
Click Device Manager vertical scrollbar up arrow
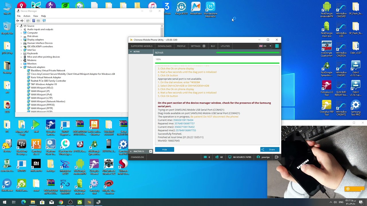pos(162,26)
